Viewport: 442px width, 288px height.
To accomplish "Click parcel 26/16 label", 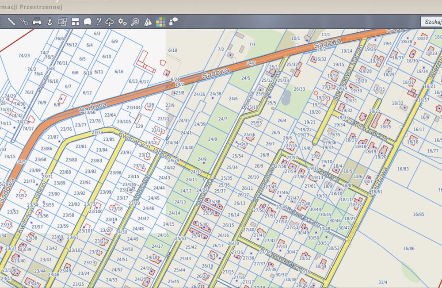I will coord(223,235).
